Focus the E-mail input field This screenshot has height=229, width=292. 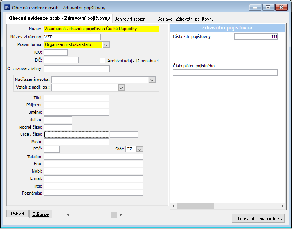coord(93,179)
